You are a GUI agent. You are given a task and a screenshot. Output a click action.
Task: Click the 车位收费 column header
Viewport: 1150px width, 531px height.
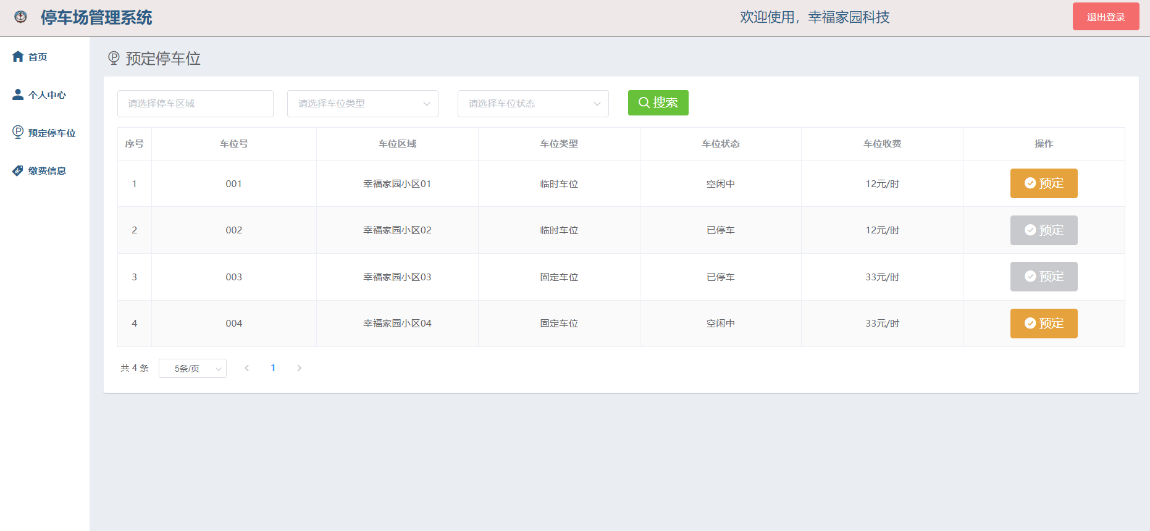(x=883, y=144)
